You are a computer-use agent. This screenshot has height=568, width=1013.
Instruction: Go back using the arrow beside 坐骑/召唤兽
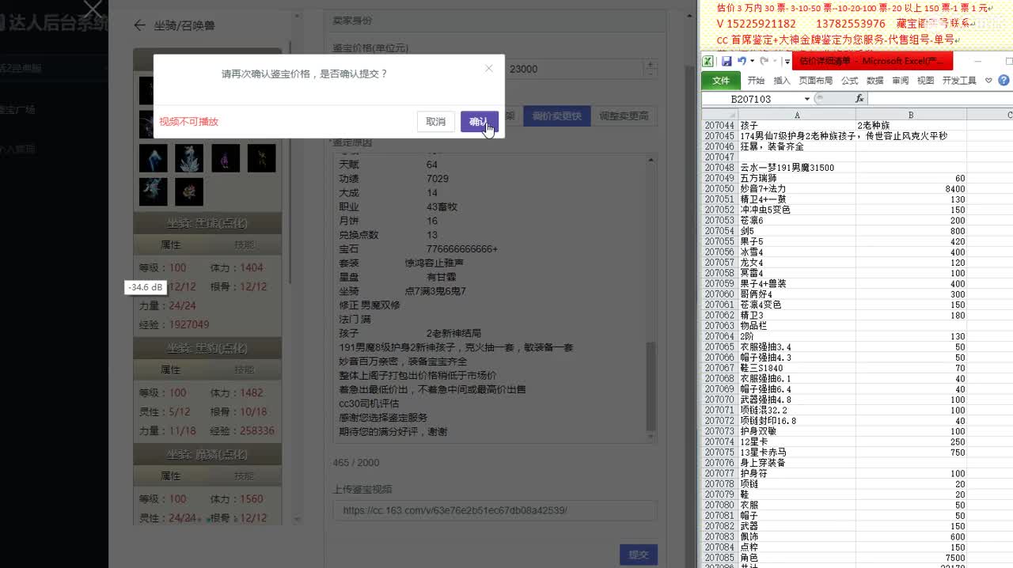139,25
